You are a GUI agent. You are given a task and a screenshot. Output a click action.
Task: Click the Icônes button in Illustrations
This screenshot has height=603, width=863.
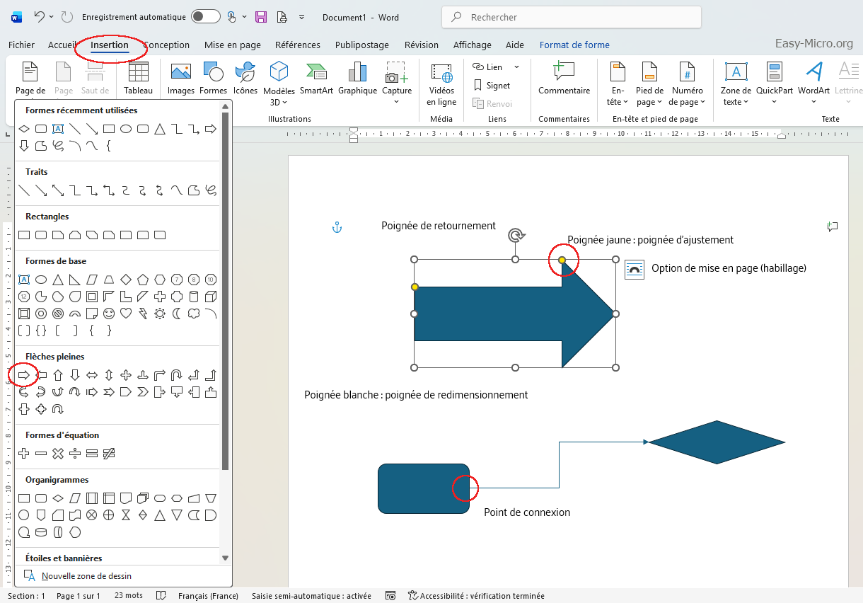(245, 78)
